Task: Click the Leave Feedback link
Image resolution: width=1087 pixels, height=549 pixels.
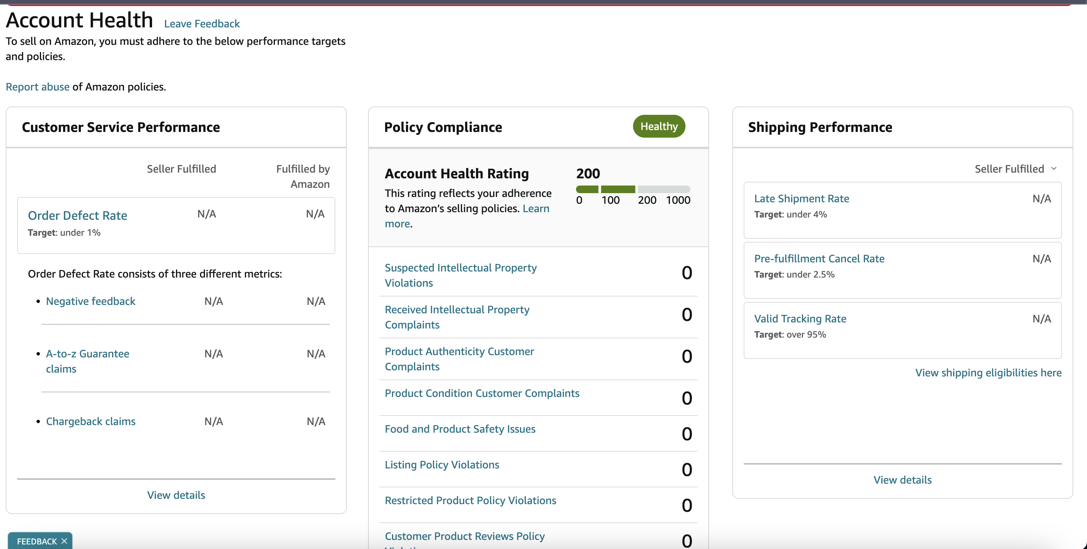Action: point(202,24)
